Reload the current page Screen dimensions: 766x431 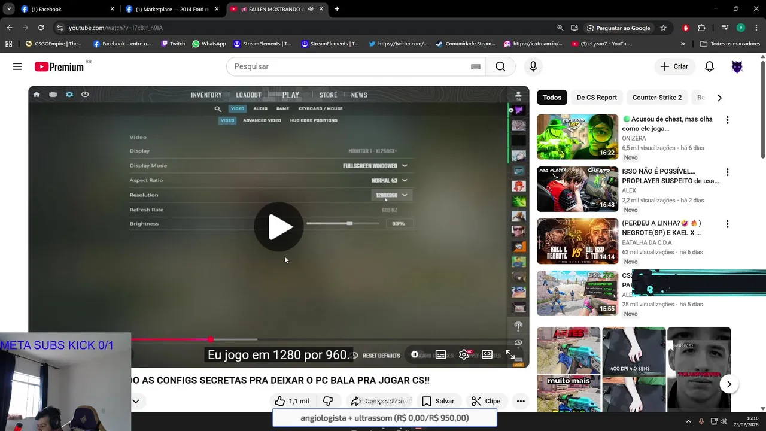point(41,28)
